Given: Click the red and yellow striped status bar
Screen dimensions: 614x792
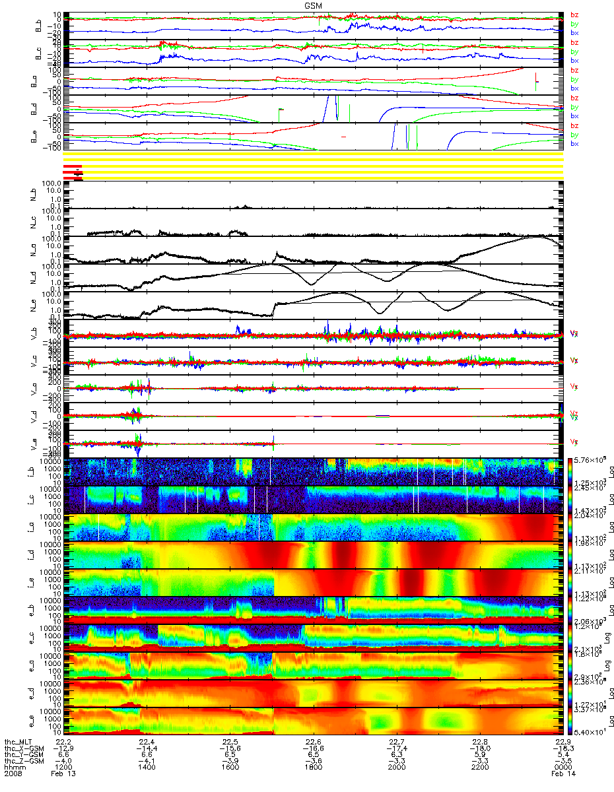Looking at the screenshot, I should pyautogui.click(x=313, y=166).
